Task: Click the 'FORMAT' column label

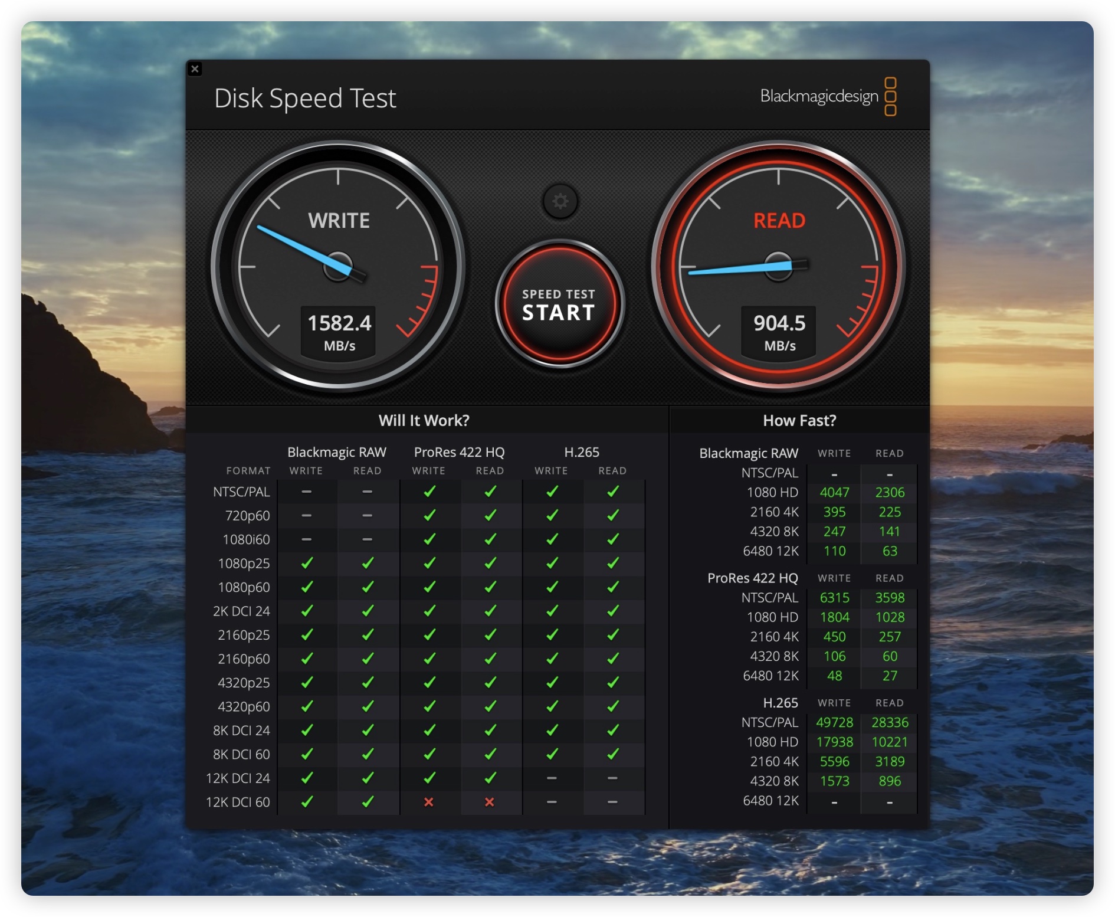Action: (248, 471)
